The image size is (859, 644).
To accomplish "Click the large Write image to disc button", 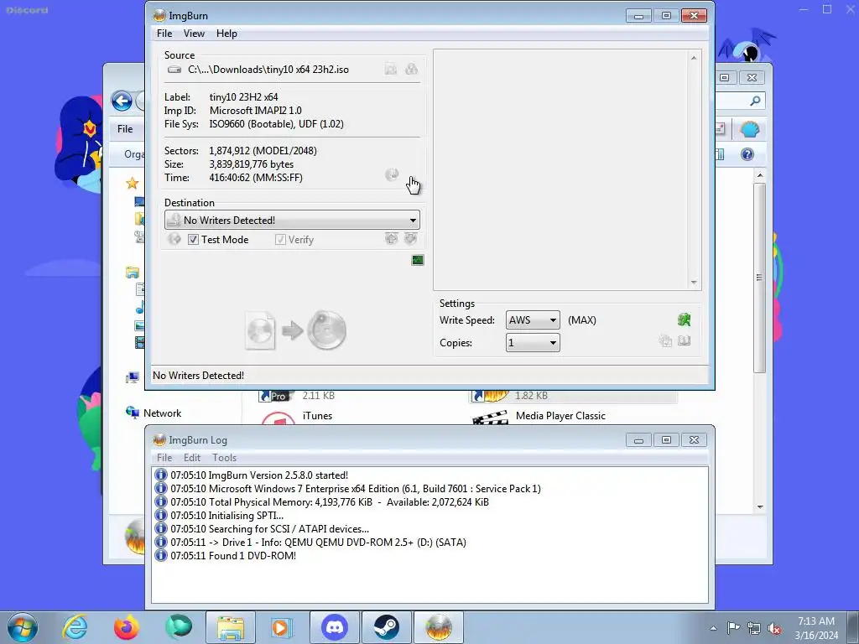I will point(296,330).
